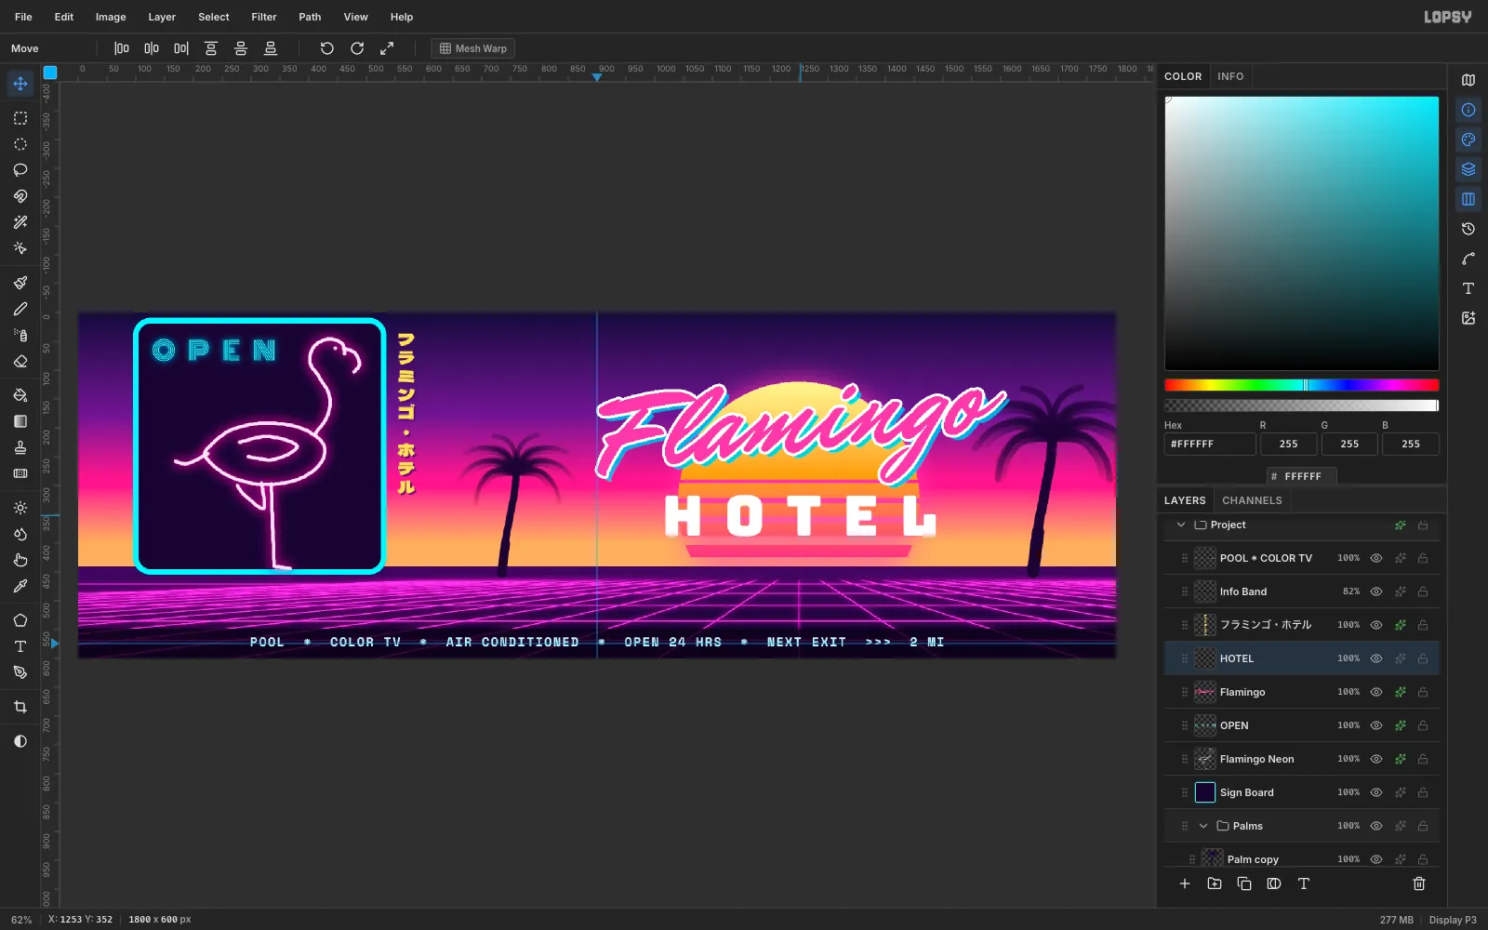The width and height of the screenshot is (1488, 930).
Task: Hide the POOL * COLOR TV layer
Action: (1376, 558)
